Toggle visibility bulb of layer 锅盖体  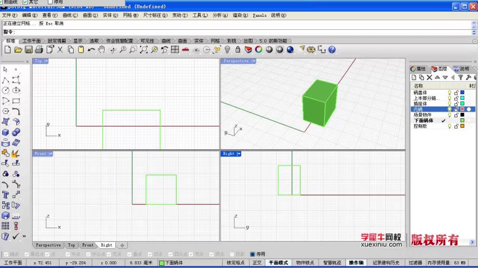coord(449,93)
